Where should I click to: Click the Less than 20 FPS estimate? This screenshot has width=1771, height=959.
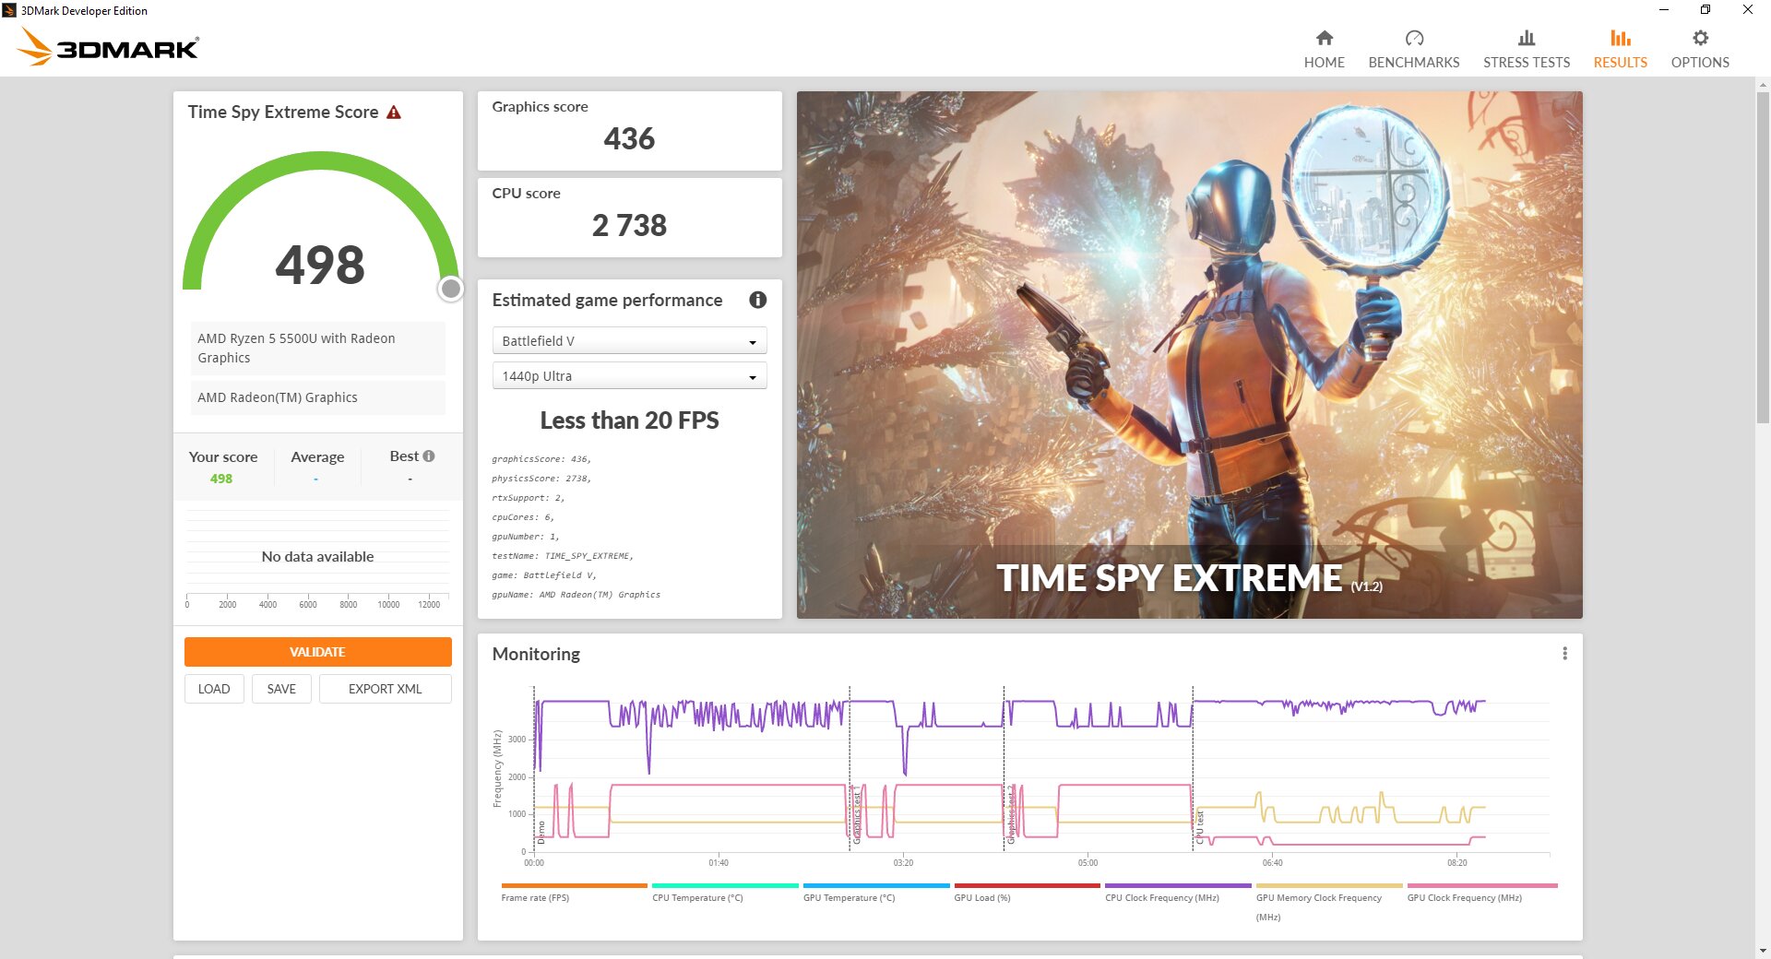(x=629, y=420)
